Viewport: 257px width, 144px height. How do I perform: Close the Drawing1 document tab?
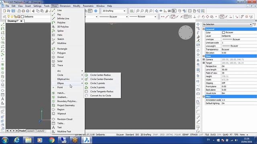coord(21,21)
